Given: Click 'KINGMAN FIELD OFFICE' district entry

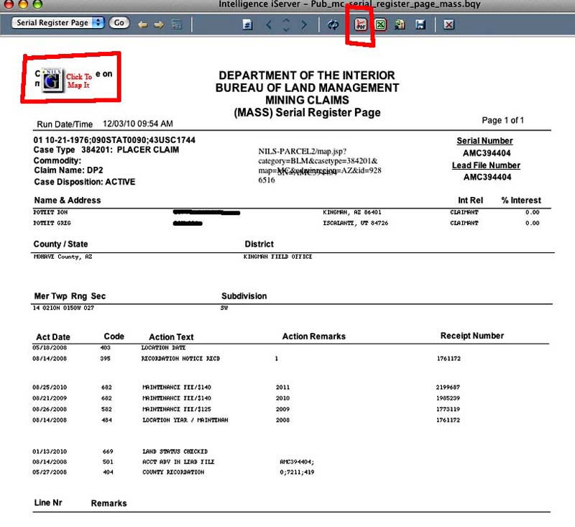Looking at the screenshot, I should click(x=277, y=257).
